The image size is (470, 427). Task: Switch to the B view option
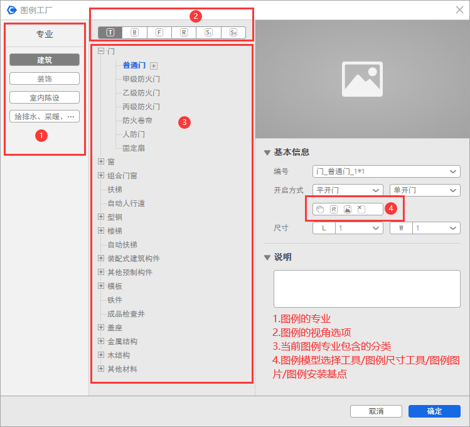[134, 32]
